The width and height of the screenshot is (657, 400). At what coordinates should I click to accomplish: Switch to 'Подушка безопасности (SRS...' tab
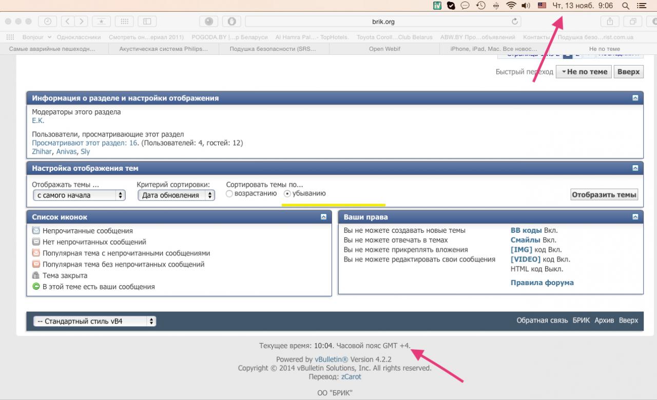click(273, 49)
